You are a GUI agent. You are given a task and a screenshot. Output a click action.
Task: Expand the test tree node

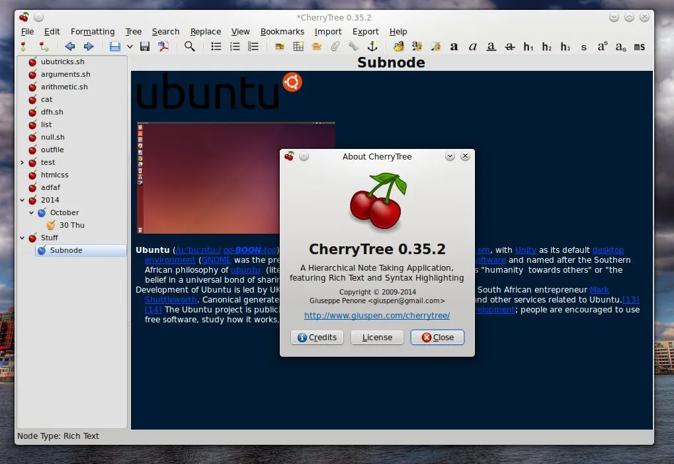click(x=22, y=162)
